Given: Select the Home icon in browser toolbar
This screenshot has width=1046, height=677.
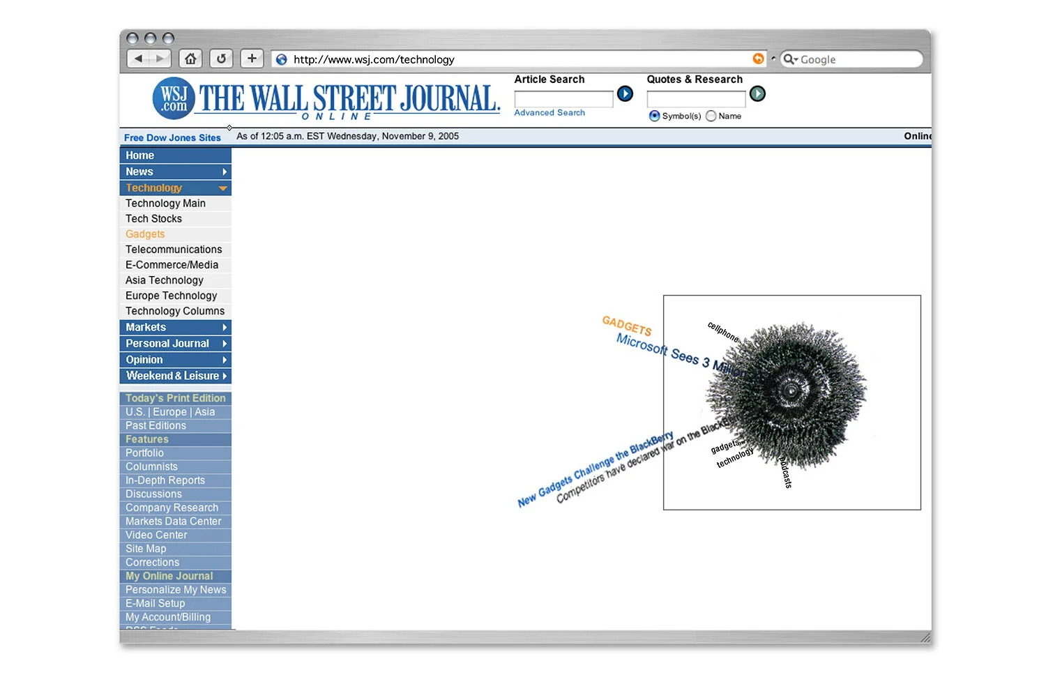Looking at the screenshot, I should [190, 59].
